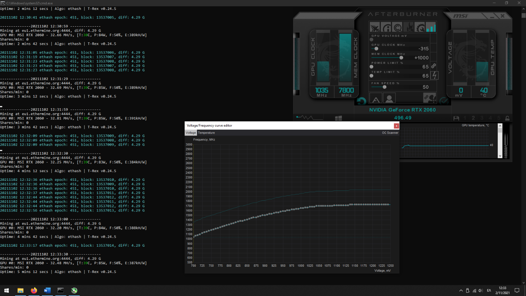Click the driver version 496.49 text

coord(403,118)
